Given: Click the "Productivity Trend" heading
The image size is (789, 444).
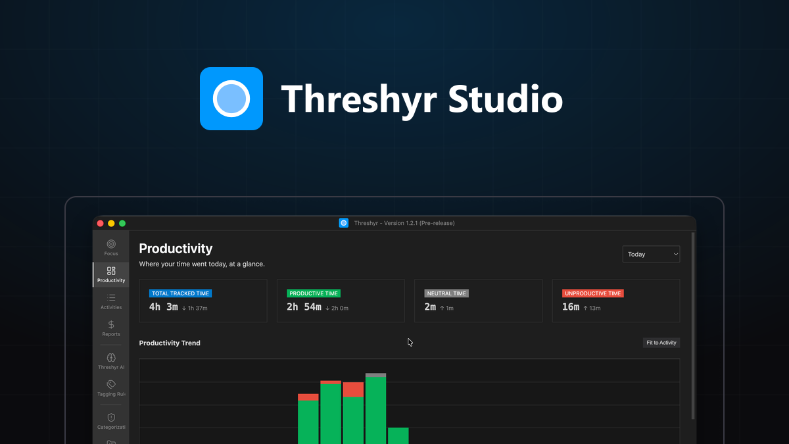Looking at the screenshot, I should (170, 343).
